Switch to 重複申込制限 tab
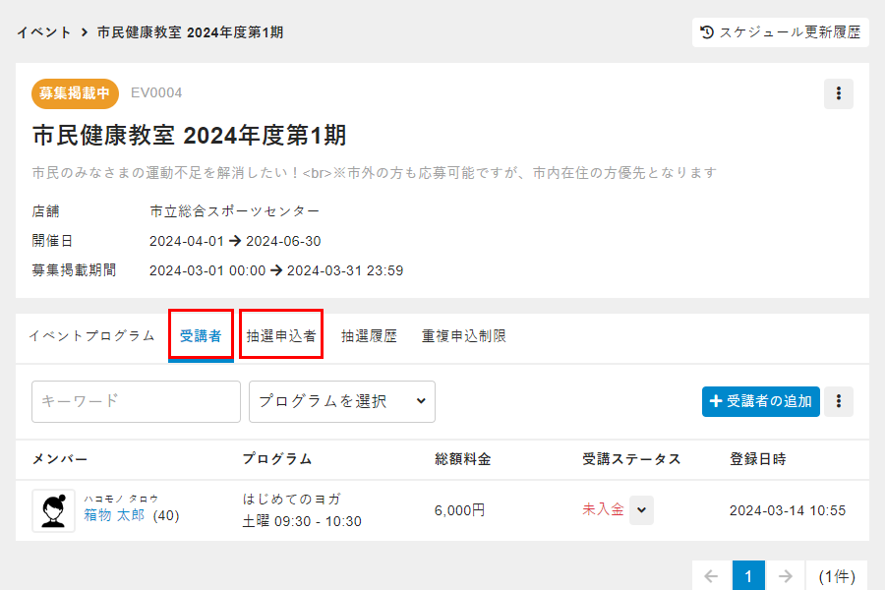 point(464,336)
